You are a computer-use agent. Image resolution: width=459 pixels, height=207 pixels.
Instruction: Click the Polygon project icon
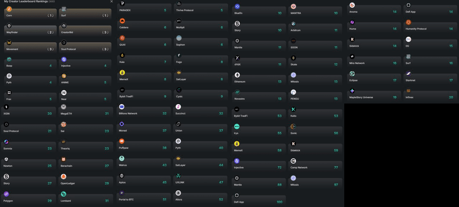click(x=6, y=194)
